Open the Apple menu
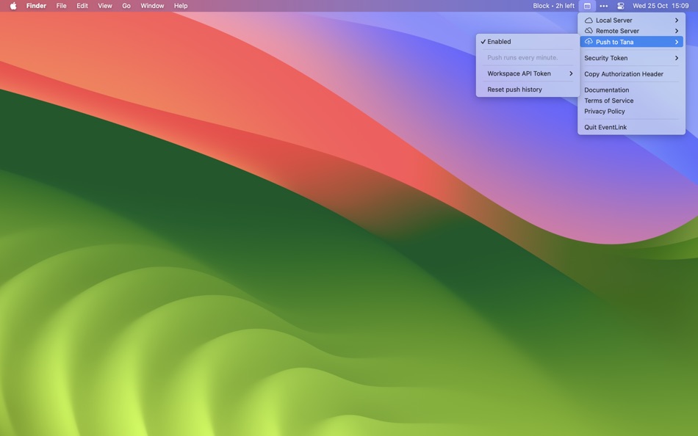Viewport: 698px width, 436px height. tap(13, 6)
